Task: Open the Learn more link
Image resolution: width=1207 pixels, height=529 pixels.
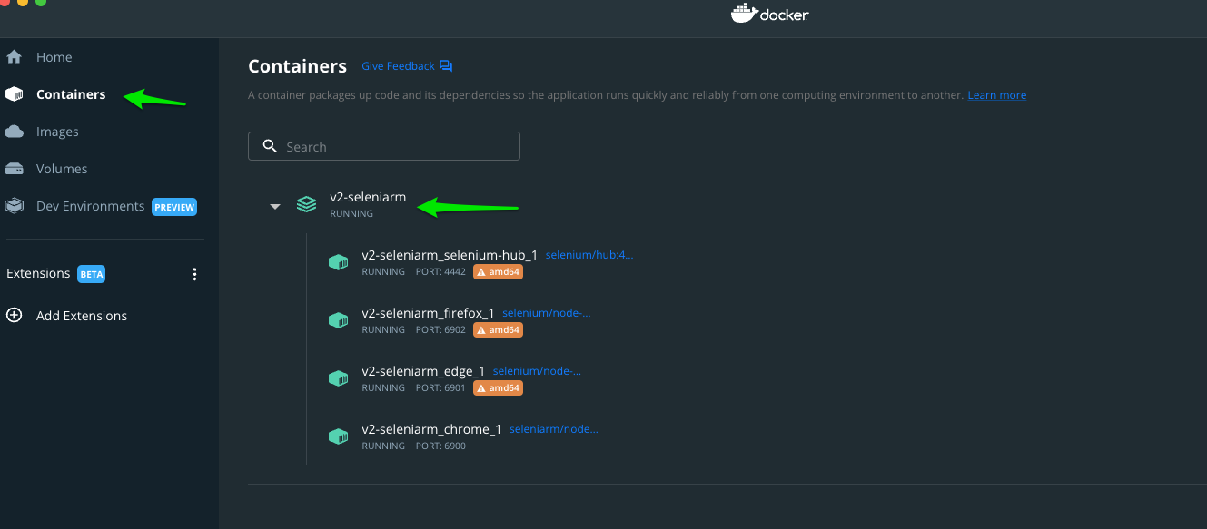Action: 997,95
